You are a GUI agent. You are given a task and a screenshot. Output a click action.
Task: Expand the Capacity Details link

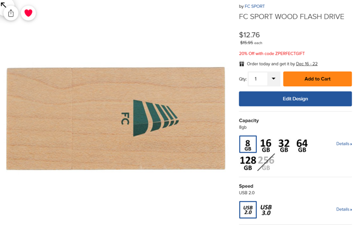344,144
